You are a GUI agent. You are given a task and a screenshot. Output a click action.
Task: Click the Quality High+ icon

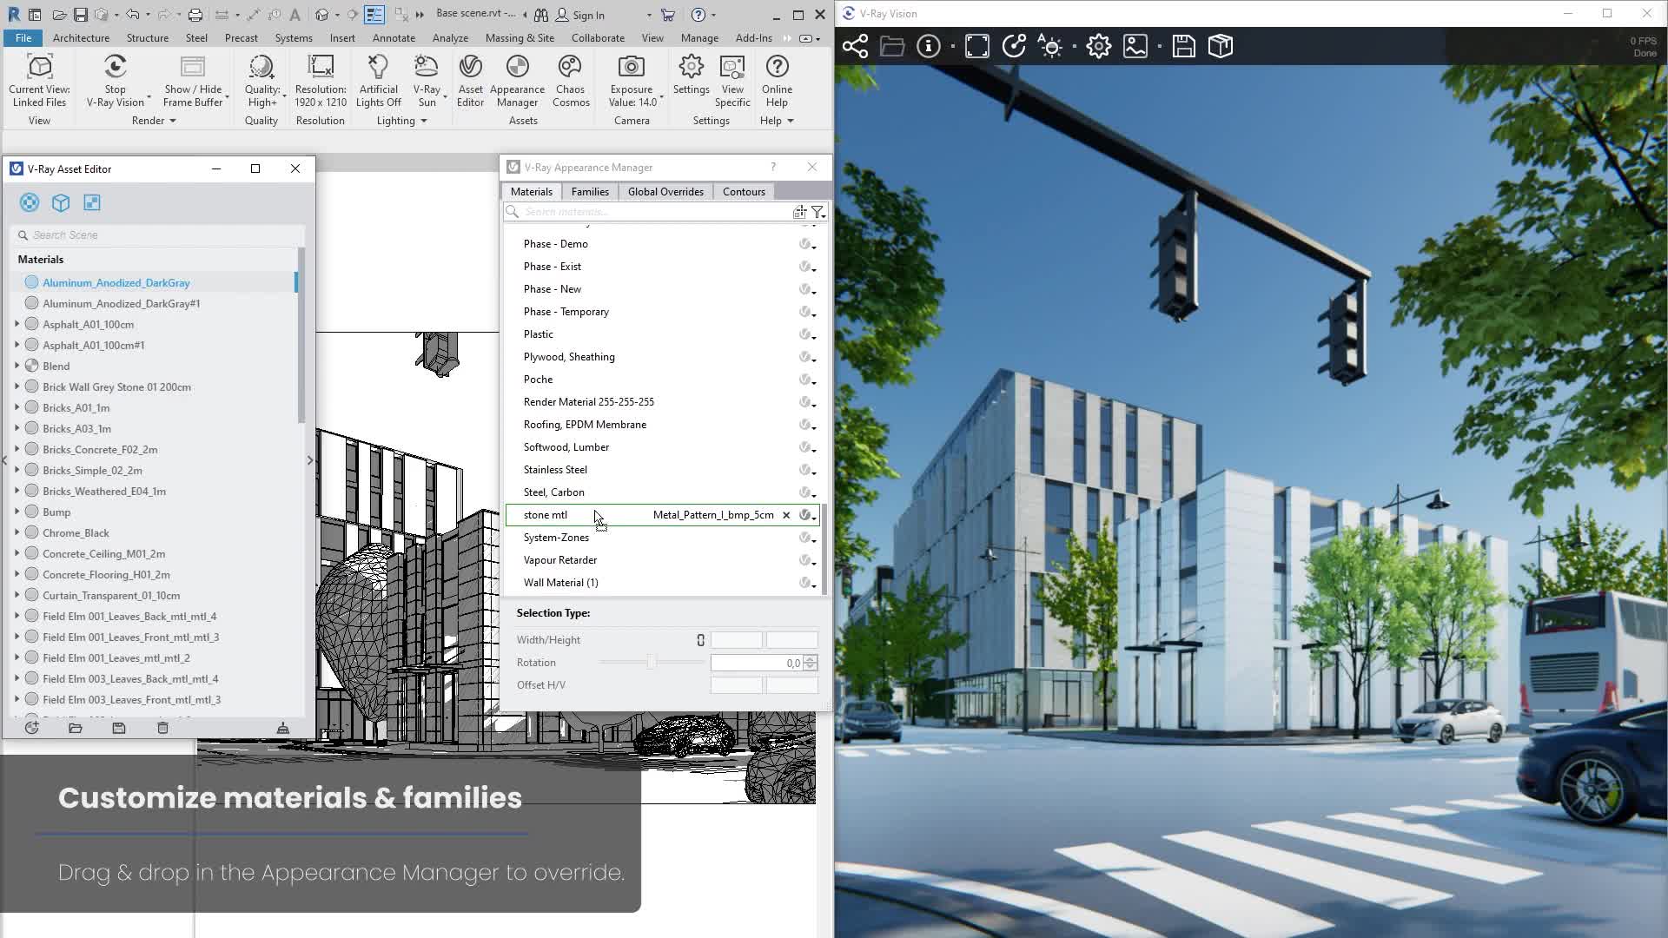(261, 67)
